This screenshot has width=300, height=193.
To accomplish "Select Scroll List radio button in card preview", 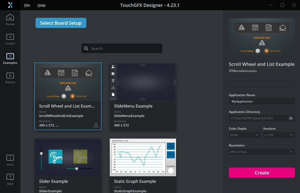I will coord(72,96).
